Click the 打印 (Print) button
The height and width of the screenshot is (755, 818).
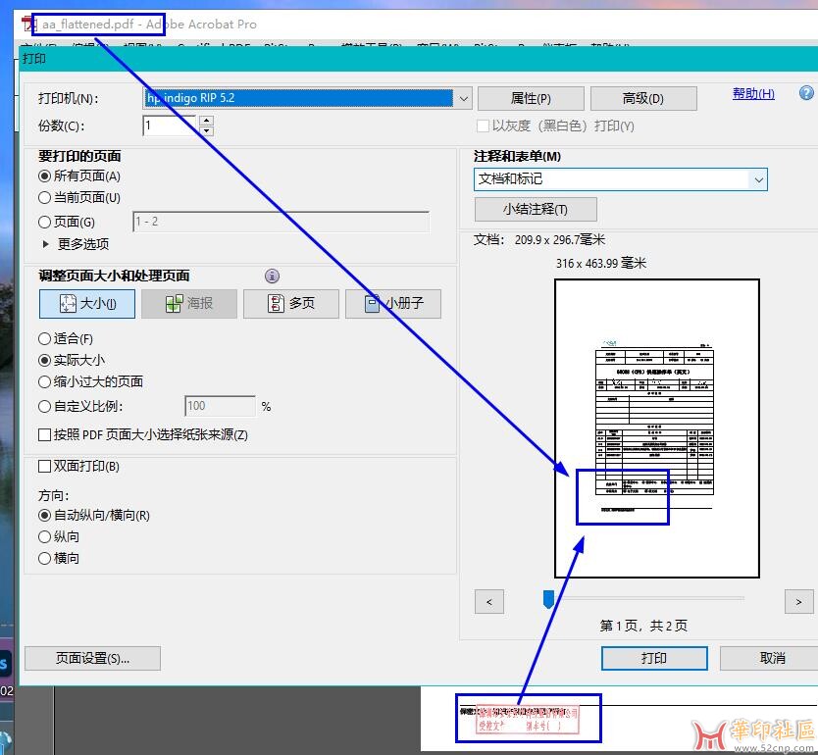tap(653, 658)
